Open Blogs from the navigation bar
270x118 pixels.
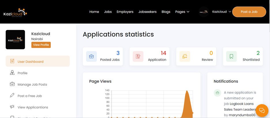[166, 12]
